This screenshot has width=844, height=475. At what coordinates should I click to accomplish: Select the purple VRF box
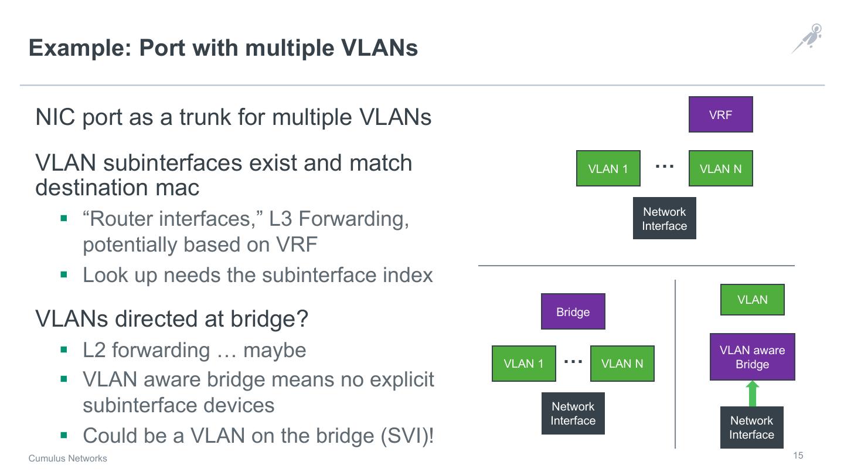click(x=720, y=115)
